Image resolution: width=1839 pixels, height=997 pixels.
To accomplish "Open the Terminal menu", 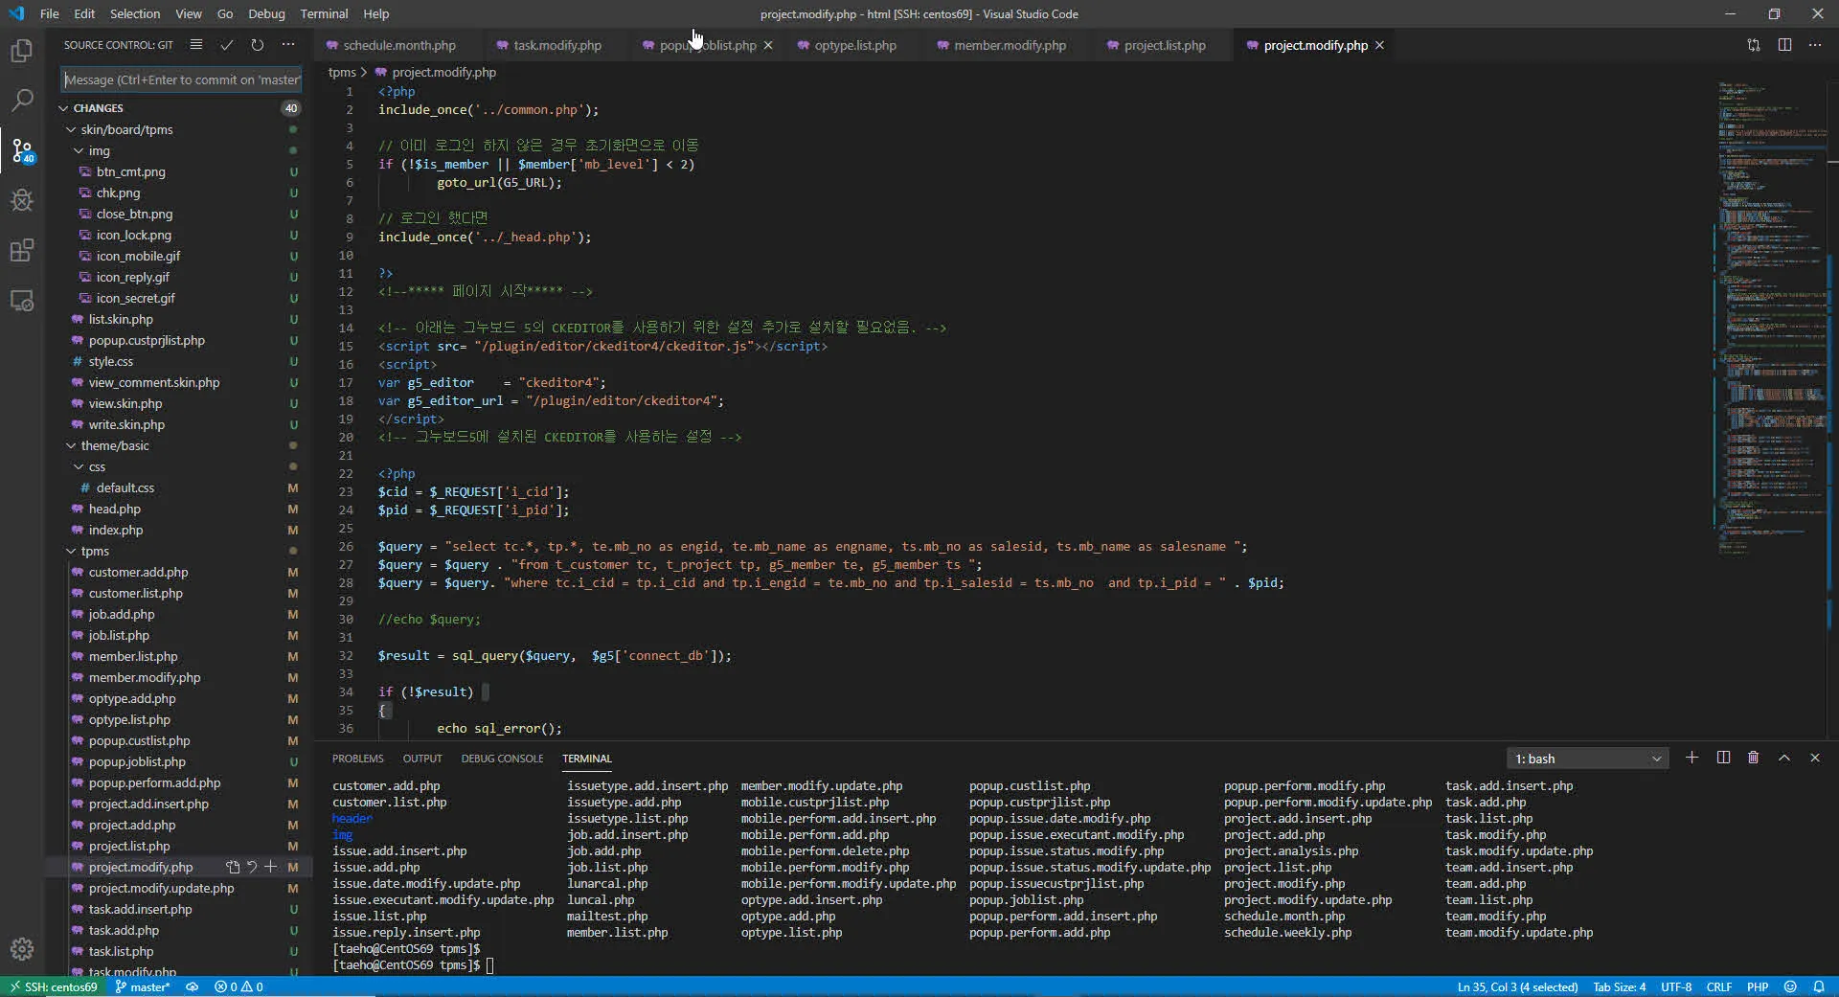I will pyautogui.click(x=324, y=13).
